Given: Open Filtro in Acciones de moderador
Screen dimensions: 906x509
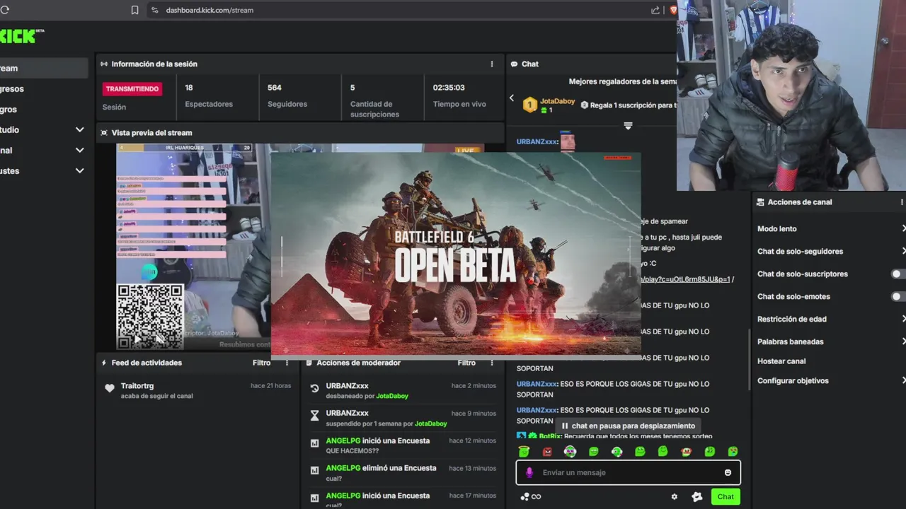Looking at the screenshot, I should click(x=466, y=363).
